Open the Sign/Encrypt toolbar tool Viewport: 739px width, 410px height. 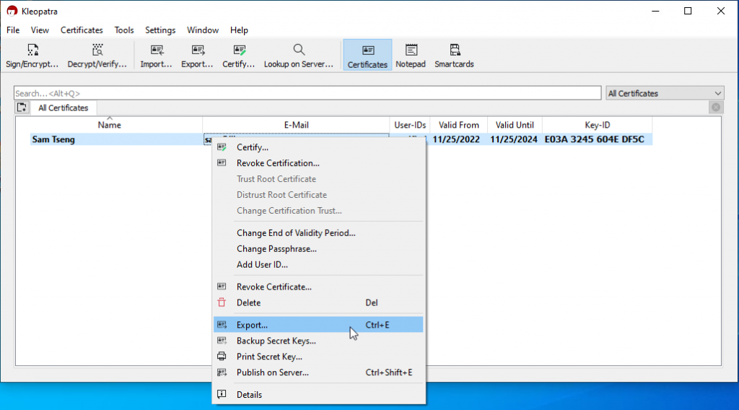pyautogui.click(x=32, y=56)
